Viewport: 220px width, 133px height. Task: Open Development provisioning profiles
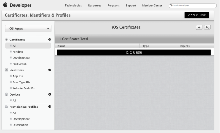point(21,119)
